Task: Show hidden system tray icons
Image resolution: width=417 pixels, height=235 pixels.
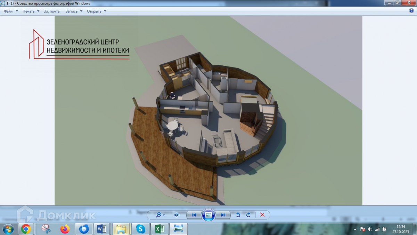Action: [x=355, y=229]
